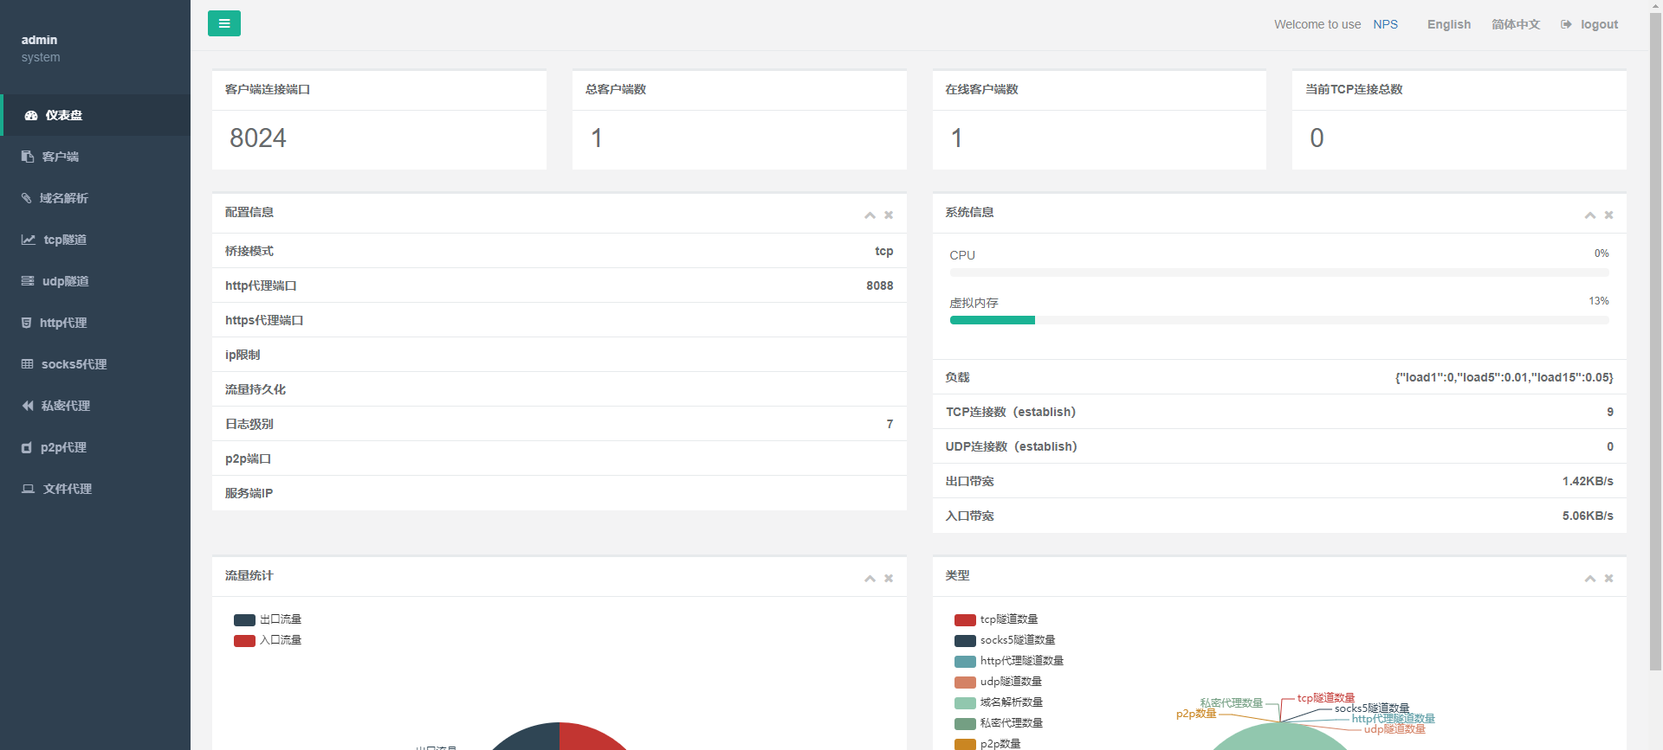Viewport: 1663px width, 750px height.
Task: Collapse the 系统信息 panel via chevron
Action: tap(1590, 215)
